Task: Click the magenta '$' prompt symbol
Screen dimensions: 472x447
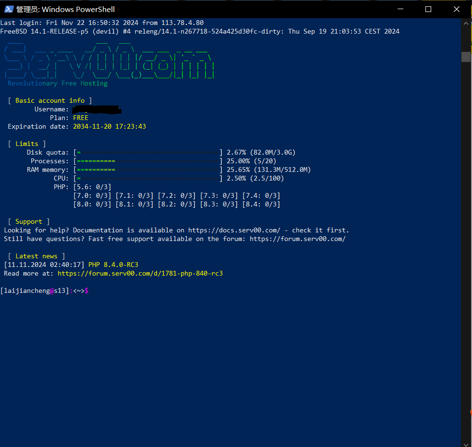Action: [x=87, y=291]
